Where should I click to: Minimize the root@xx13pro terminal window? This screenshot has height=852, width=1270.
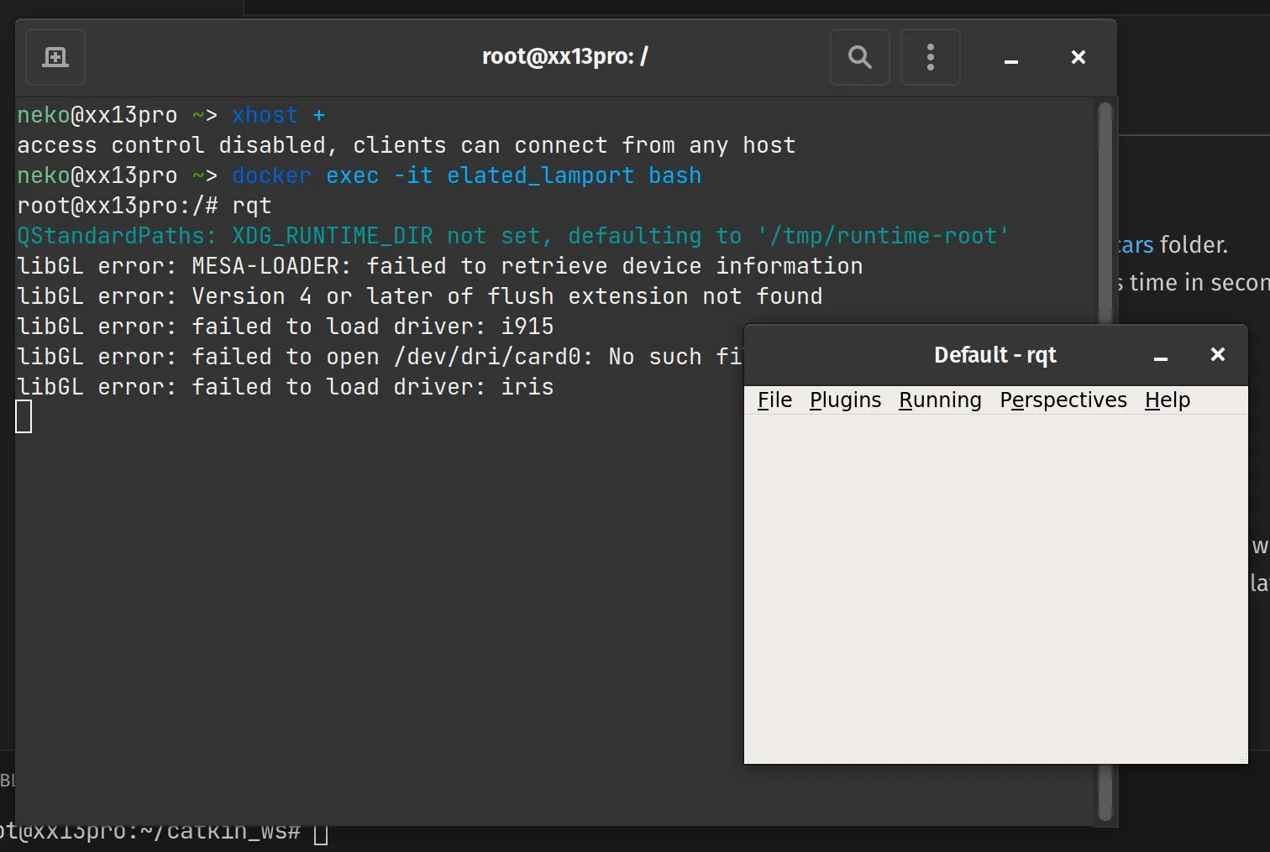[x=1011, y=58]
